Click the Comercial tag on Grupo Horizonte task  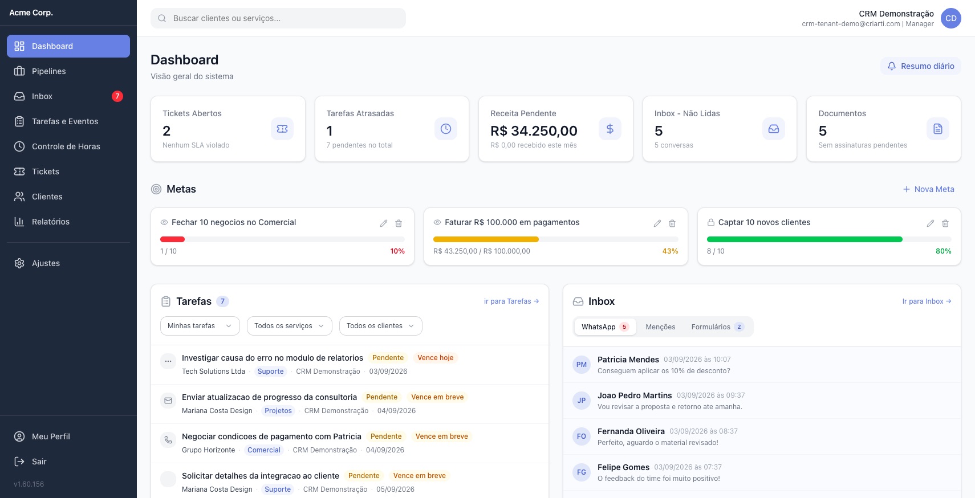pyautogui.click(x=264, y=450)
